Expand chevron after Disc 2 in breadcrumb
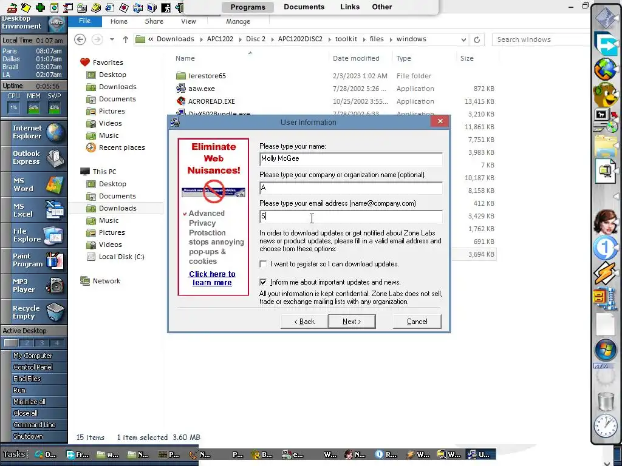 point(272,39)
